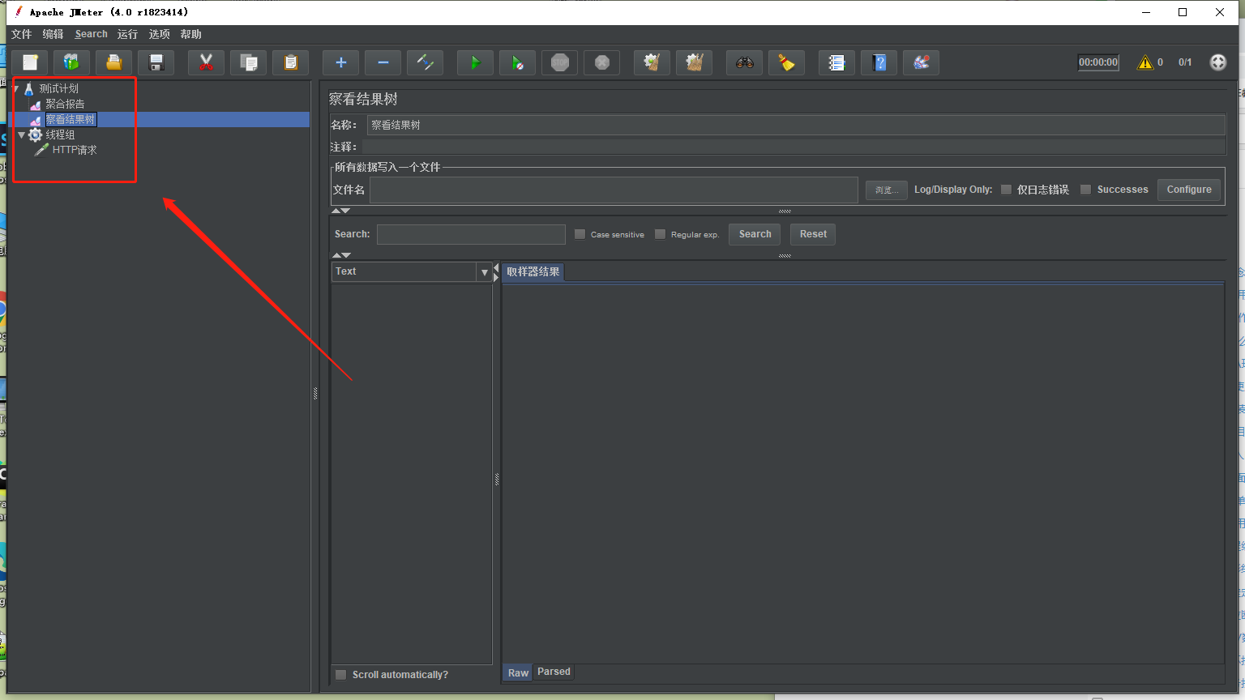Enable 仅日志错误 checkbox
This screenshot has width=1245, height=700.
1006,190
